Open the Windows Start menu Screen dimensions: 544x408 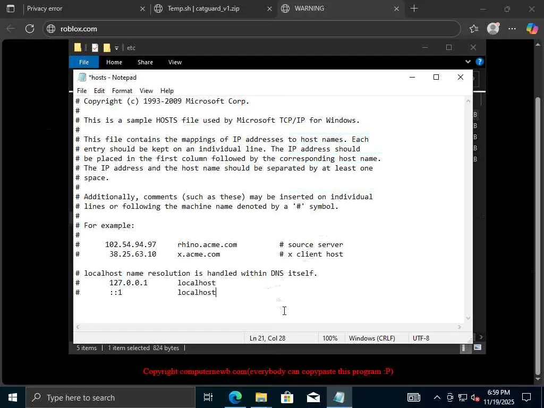[13, 397]
